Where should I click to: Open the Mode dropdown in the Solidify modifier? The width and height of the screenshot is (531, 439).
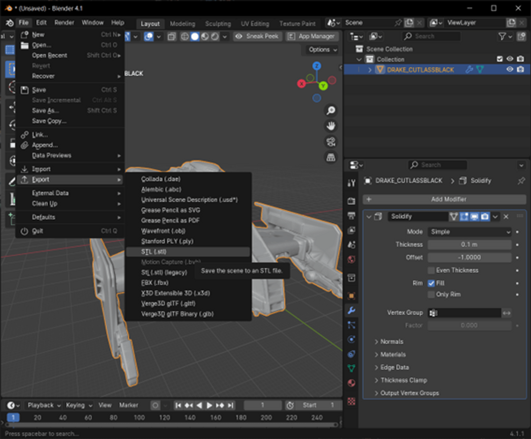click(x=469, y=232)
